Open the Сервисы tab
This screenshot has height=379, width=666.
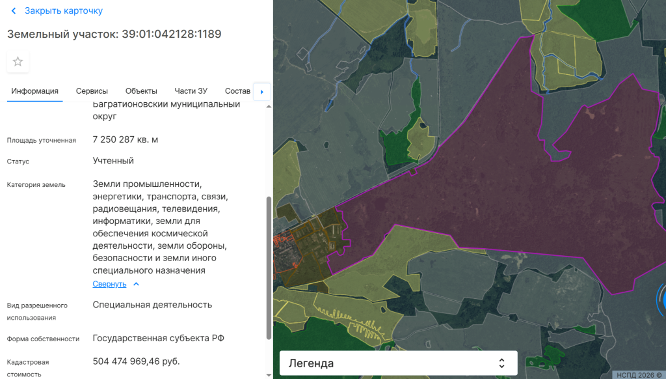click(92, 91)
